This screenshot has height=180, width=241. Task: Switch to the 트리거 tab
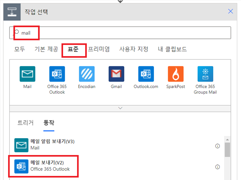point(26,123)
